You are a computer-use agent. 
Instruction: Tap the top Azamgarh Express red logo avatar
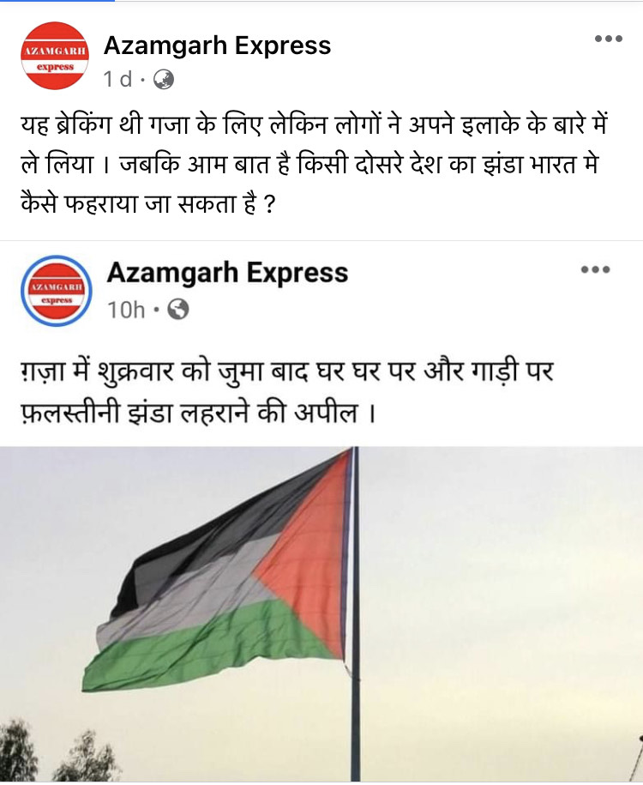(x=55, y=56)
